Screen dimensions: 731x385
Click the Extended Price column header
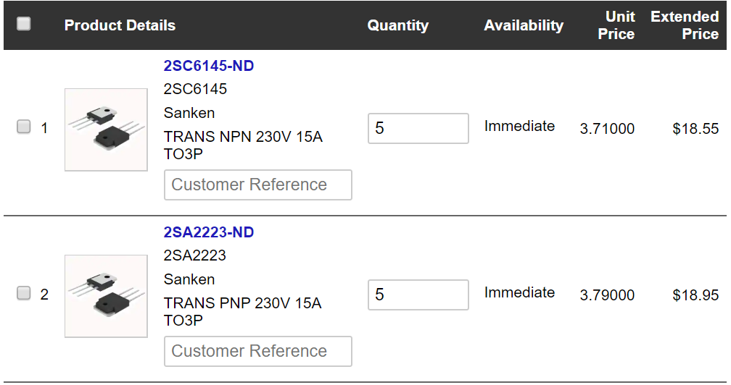[685, 25]
